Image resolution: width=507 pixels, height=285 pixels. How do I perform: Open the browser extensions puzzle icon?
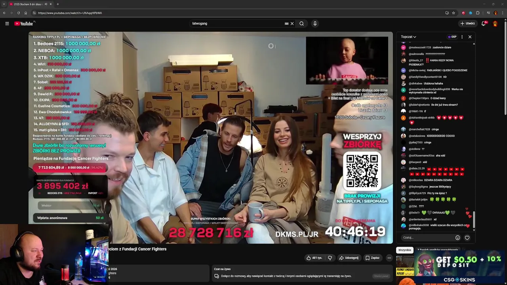[477, 13]
